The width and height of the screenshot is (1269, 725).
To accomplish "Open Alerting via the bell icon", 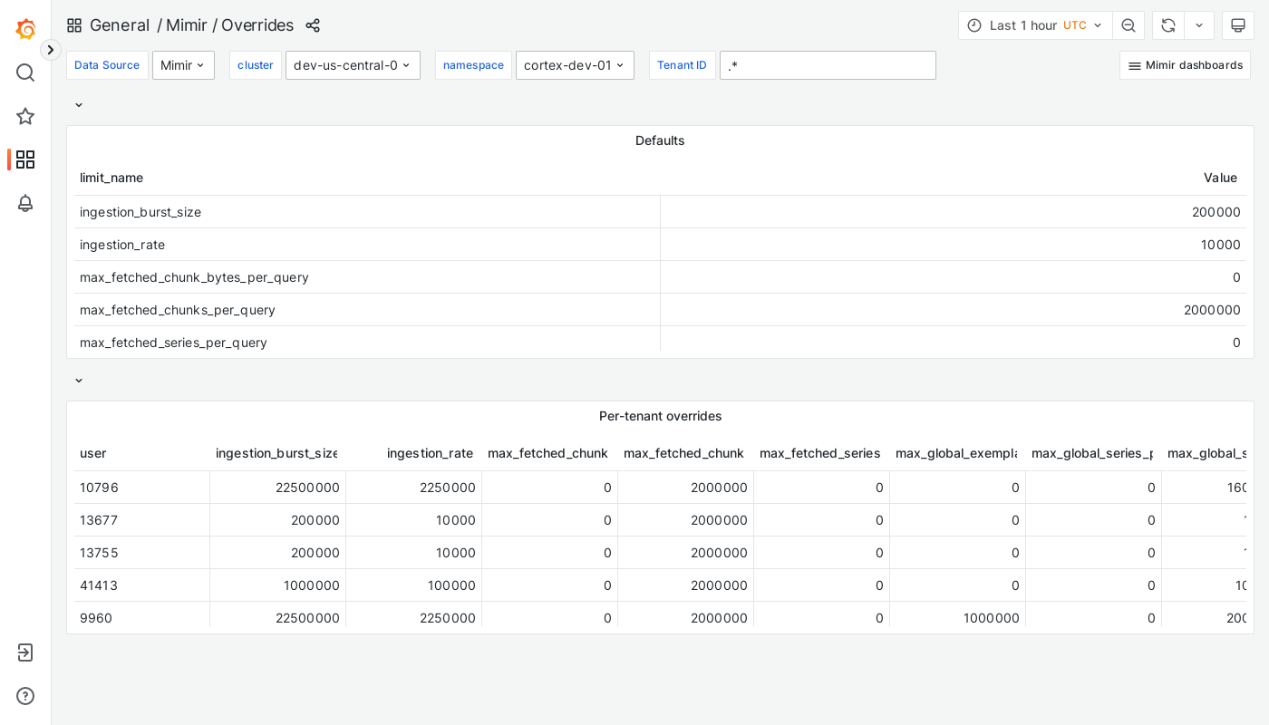I will click(x=25, y=204).
